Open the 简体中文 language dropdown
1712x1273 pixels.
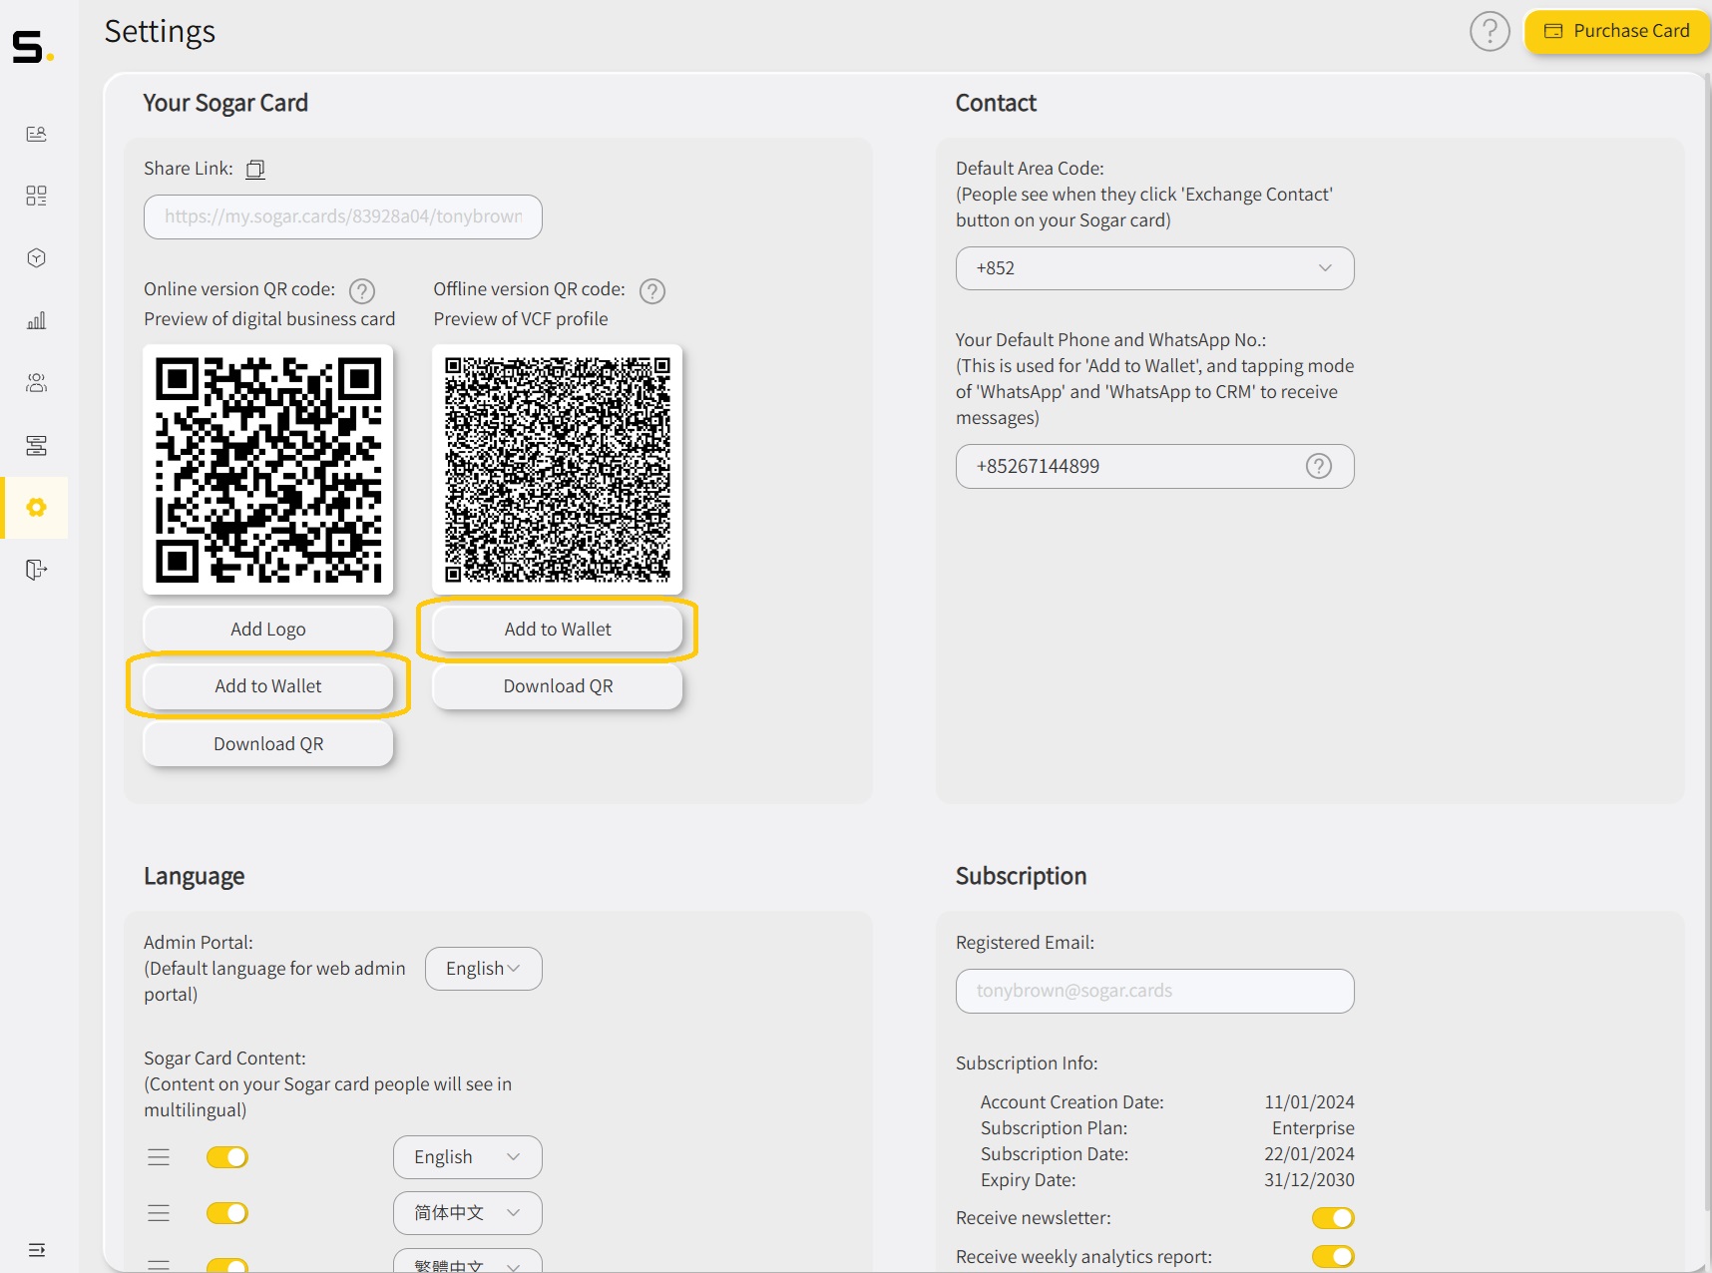tap(468, 1213)
